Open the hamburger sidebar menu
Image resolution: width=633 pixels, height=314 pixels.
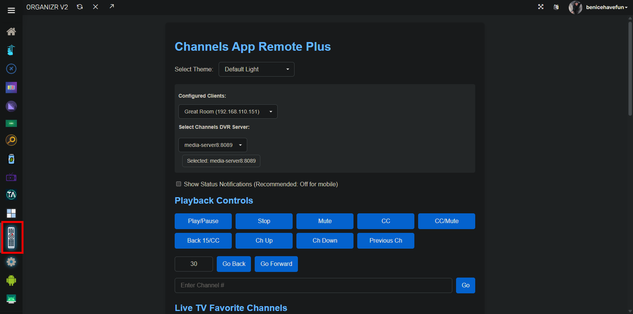point(11,11)
